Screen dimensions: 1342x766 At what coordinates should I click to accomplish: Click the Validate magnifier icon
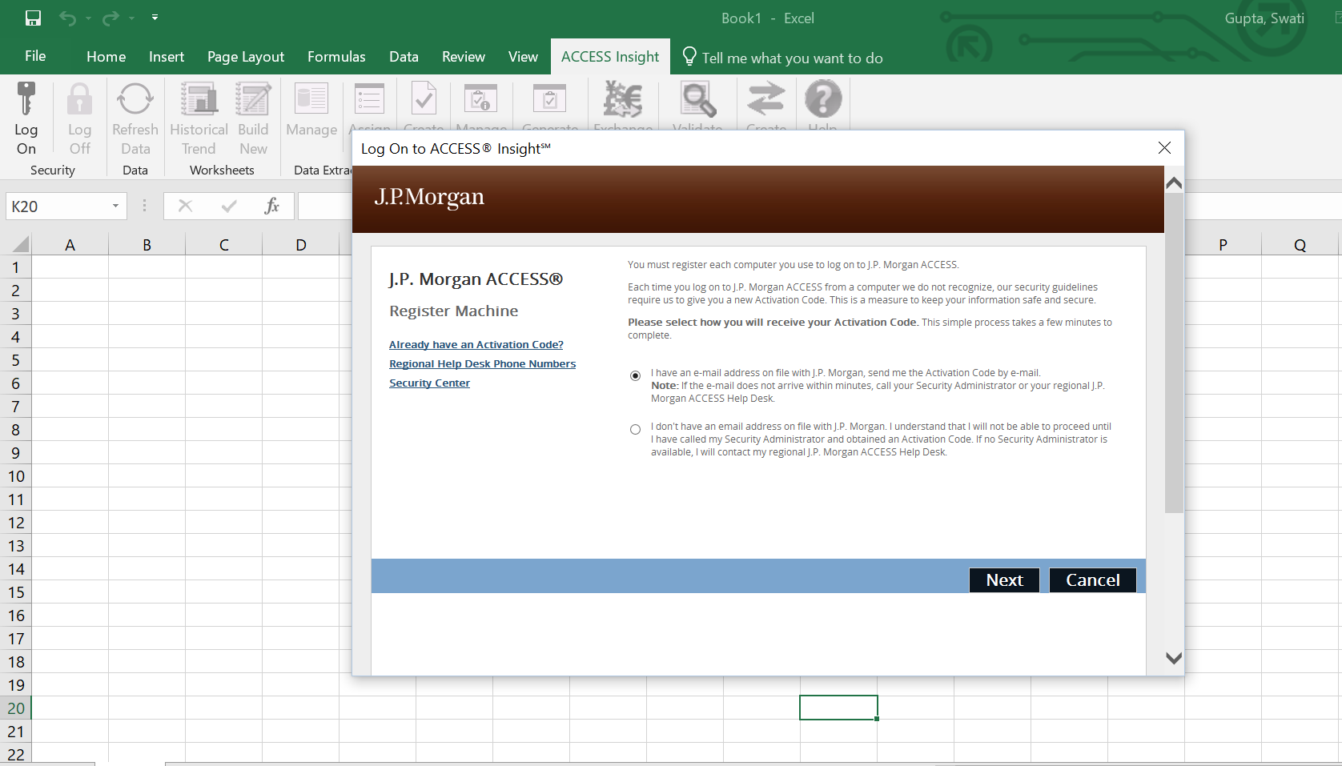(x=697, y=99)
